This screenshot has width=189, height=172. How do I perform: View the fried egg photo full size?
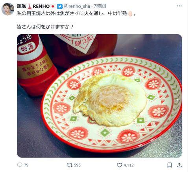[x=100, y=96]
